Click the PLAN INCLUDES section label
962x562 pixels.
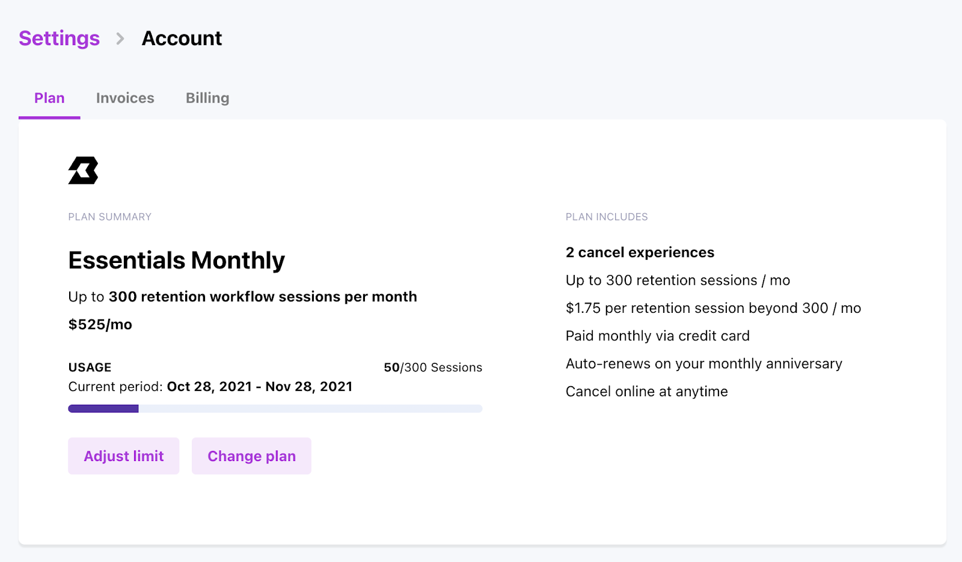606,217
